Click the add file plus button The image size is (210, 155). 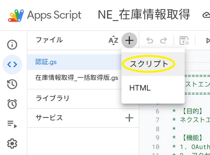click(129, 40)
